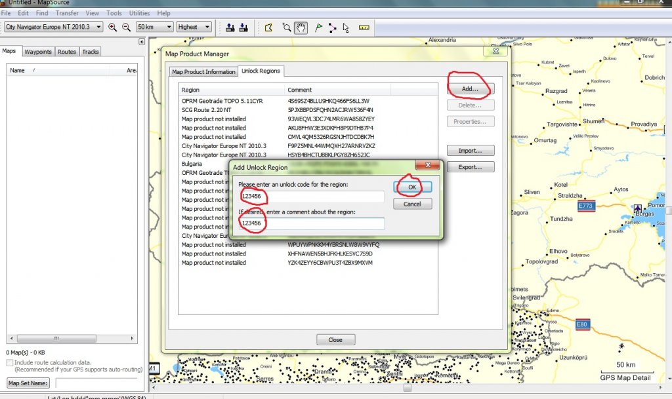
Task: Toggle Include route calculation data checkbox
Action: point(9,363)
